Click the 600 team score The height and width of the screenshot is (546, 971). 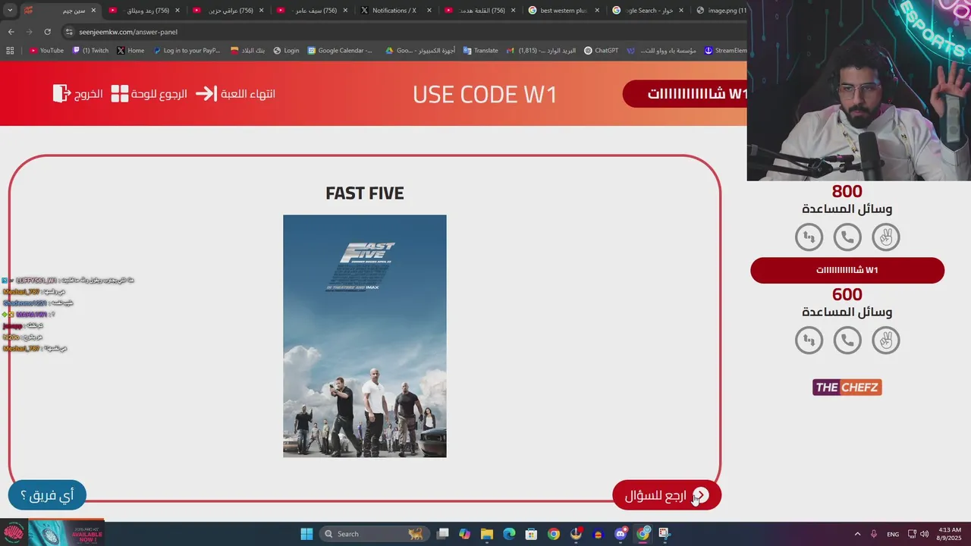pos(847,294)
